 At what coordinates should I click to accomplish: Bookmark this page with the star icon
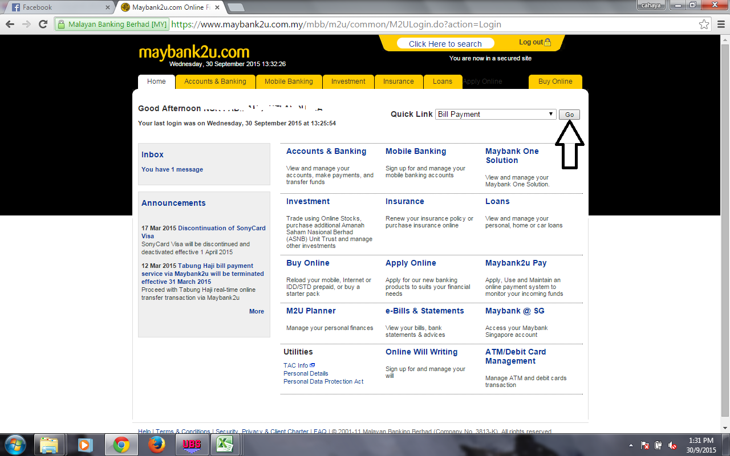(x=704, y=25)
